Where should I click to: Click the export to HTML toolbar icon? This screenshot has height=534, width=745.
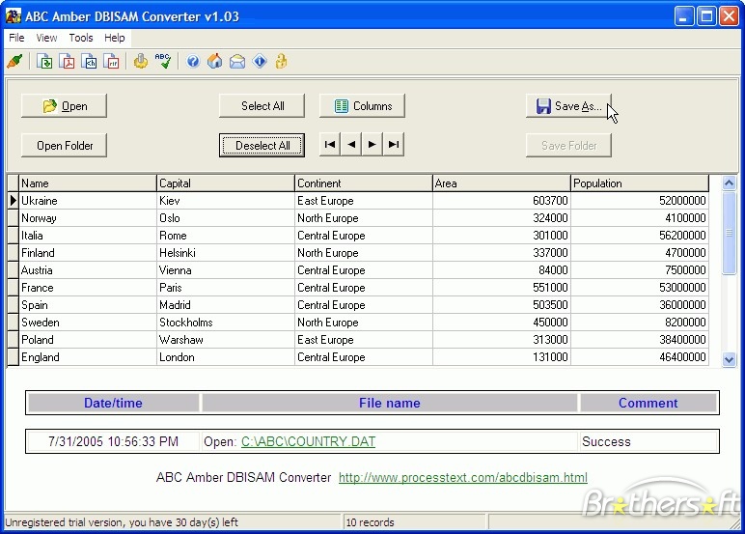pos(90,62)
